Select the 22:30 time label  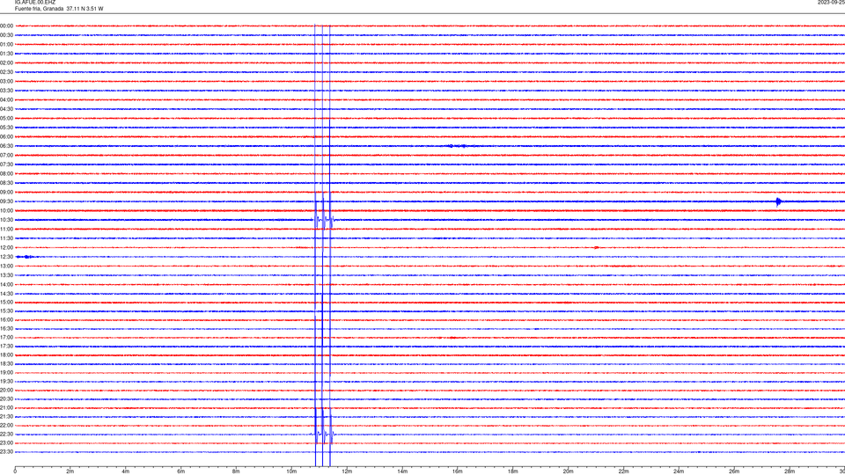tap(6, 434)
